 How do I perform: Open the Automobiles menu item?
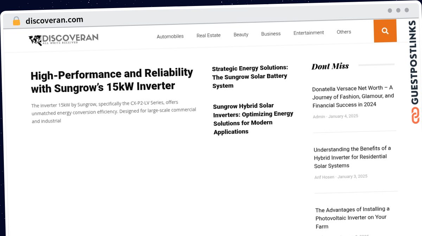pos(170,36)
